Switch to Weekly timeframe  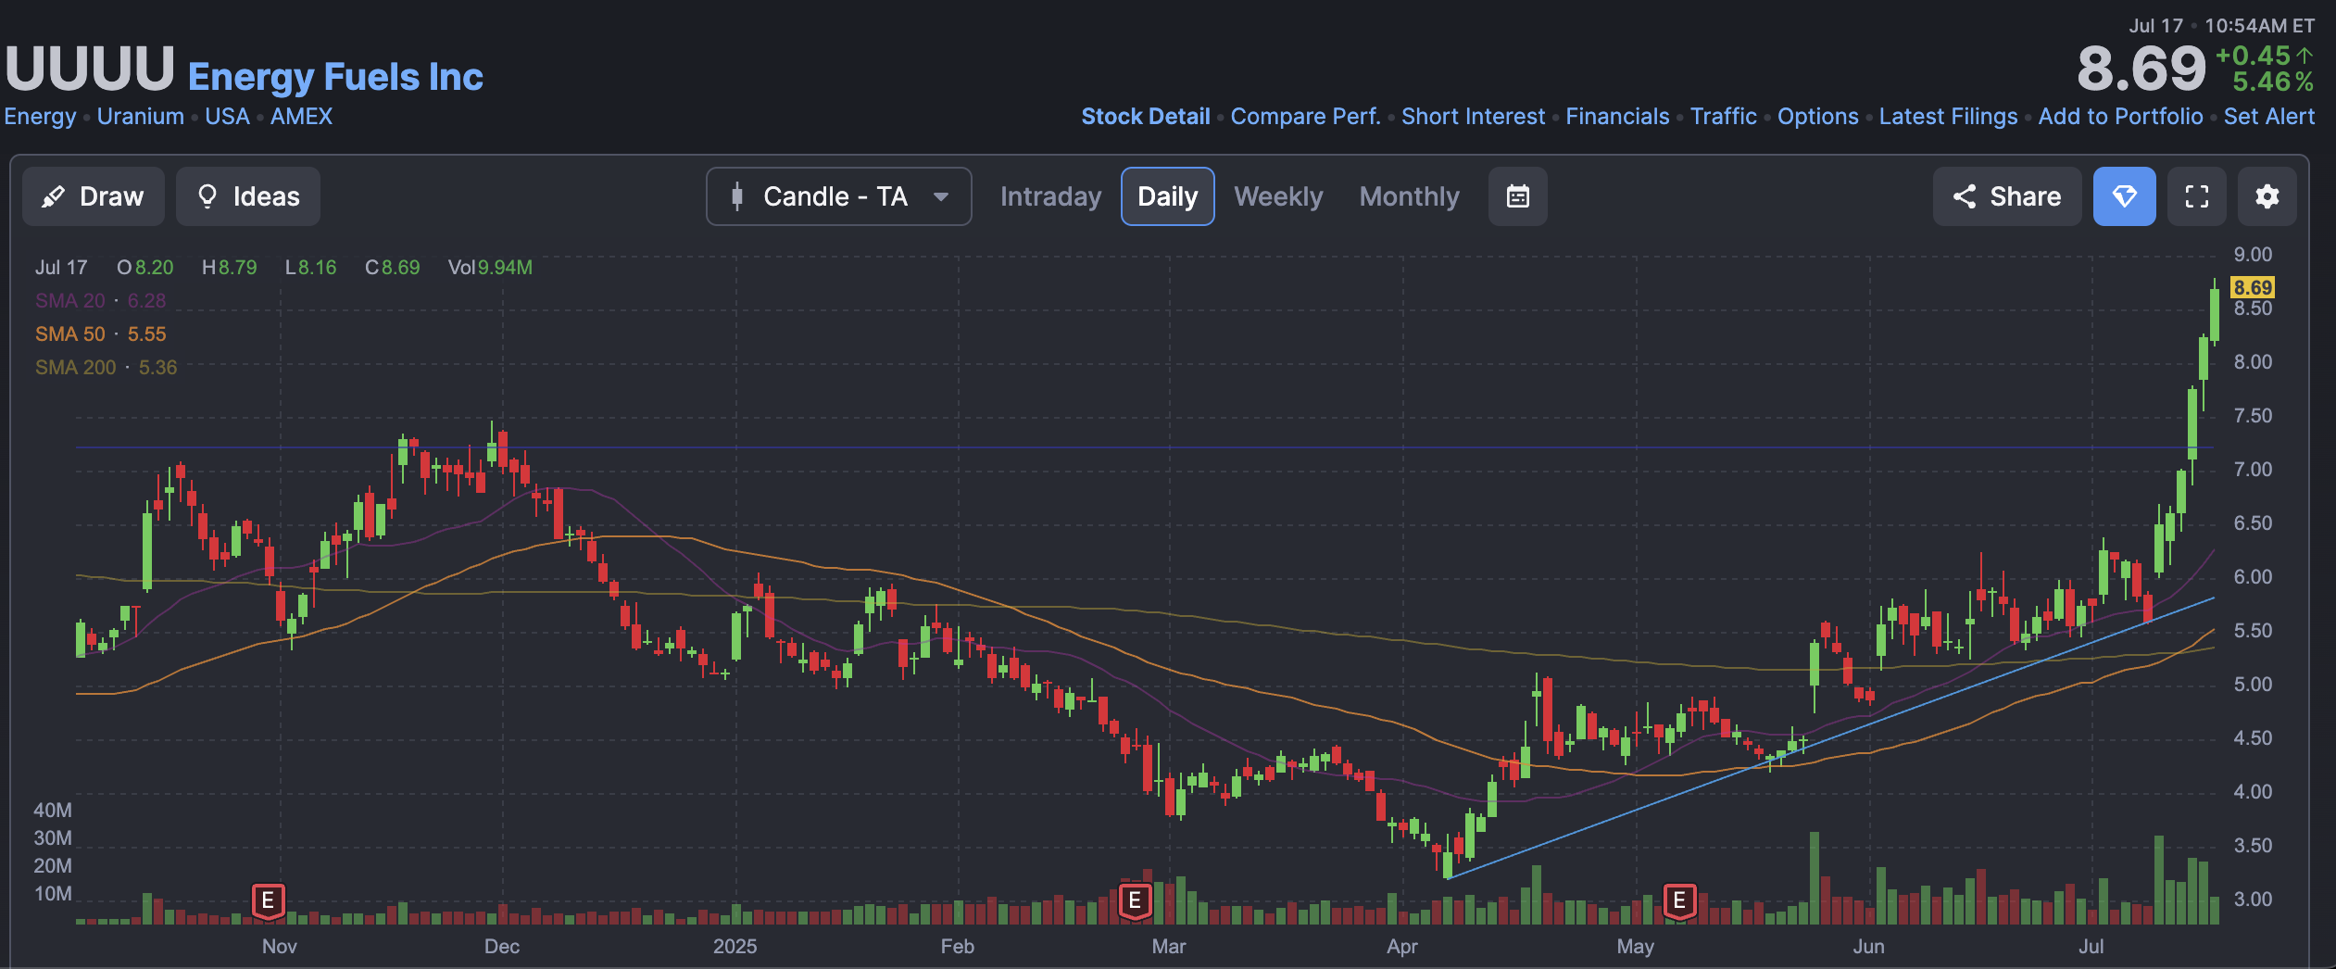[1278, 196]
